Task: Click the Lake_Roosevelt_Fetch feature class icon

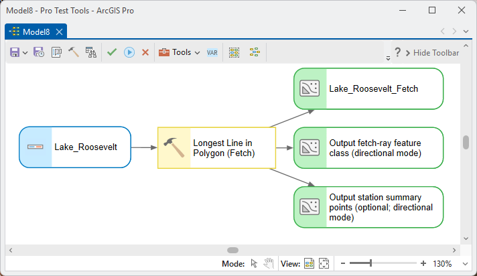Action: (x=310, y=88)
